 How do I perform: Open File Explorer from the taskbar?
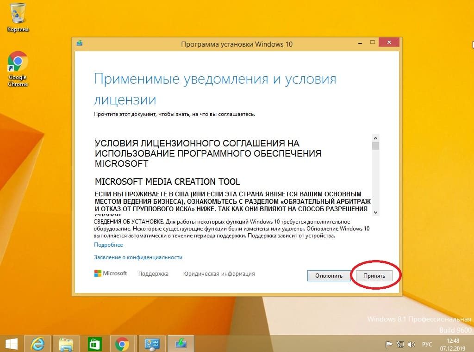click(x=66, y=344)
